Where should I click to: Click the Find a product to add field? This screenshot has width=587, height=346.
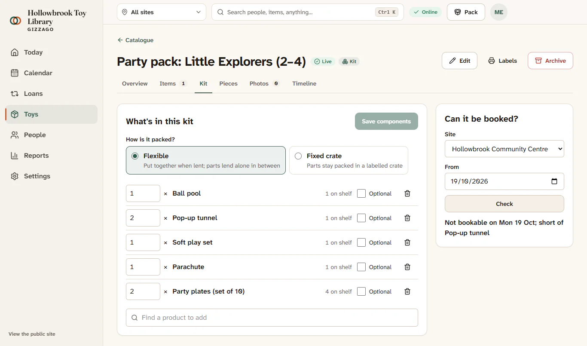(x=272, y=318)
